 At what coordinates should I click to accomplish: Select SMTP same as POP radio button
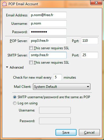click(15, 97)
